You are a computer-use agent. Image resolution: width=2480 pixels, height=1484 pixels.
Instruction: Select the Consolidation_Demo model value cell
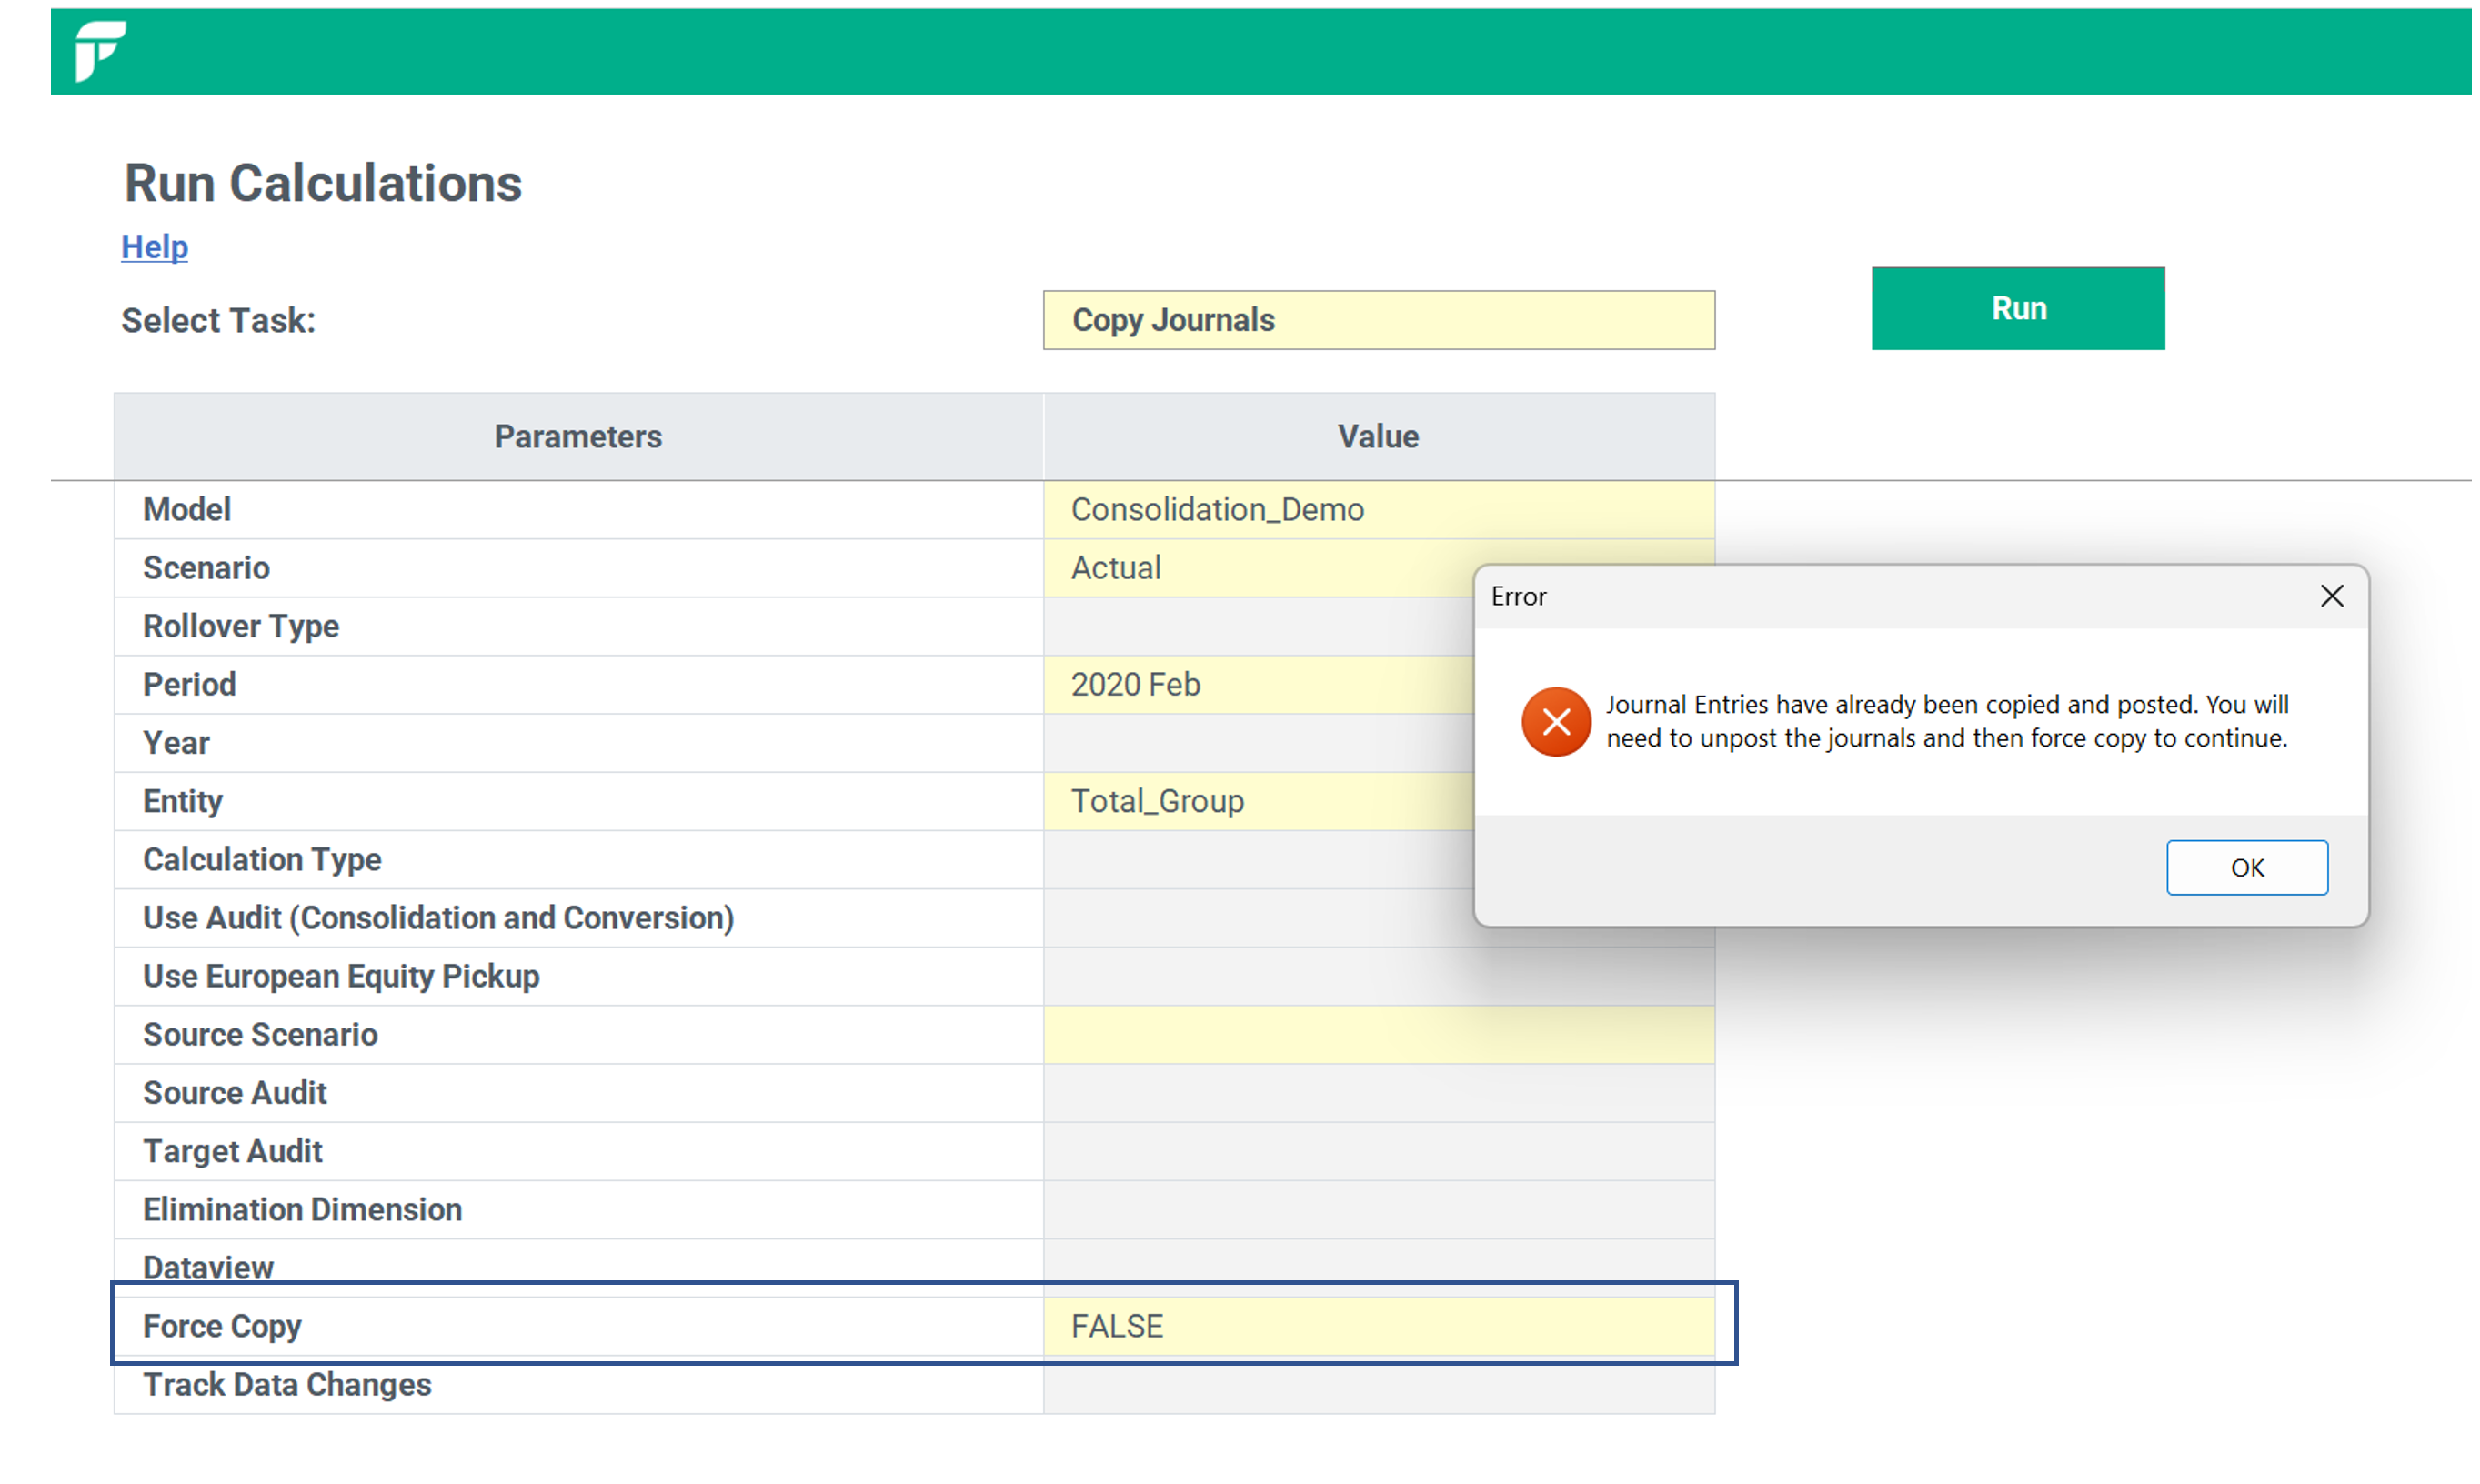(x=1379, y=510)
